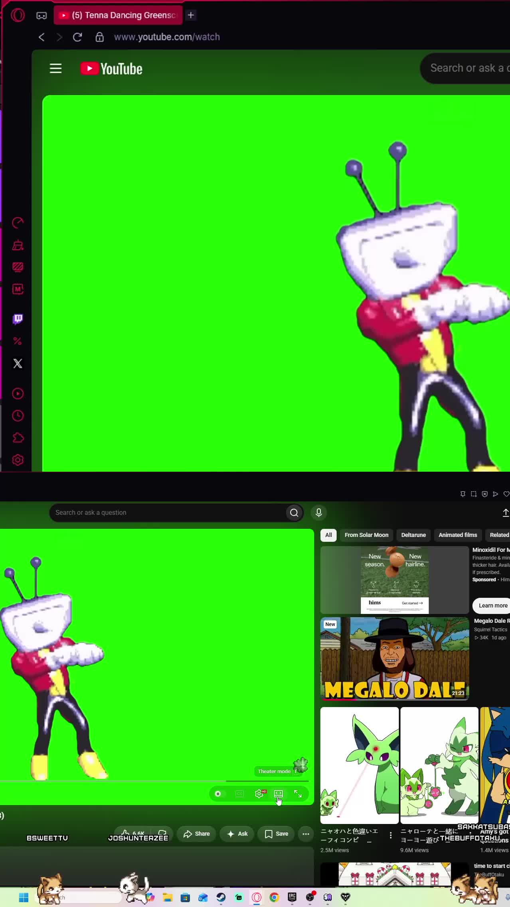Image resolution: width=510 pixels, height=907 pixels.
Task: Click the address bar URL
Action: click(x=167, y=37)
